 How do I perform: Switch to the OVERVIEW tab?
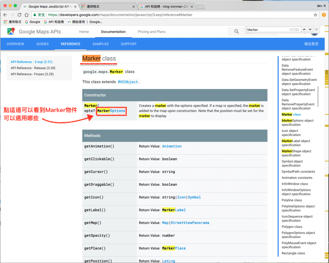coord(15,44)
